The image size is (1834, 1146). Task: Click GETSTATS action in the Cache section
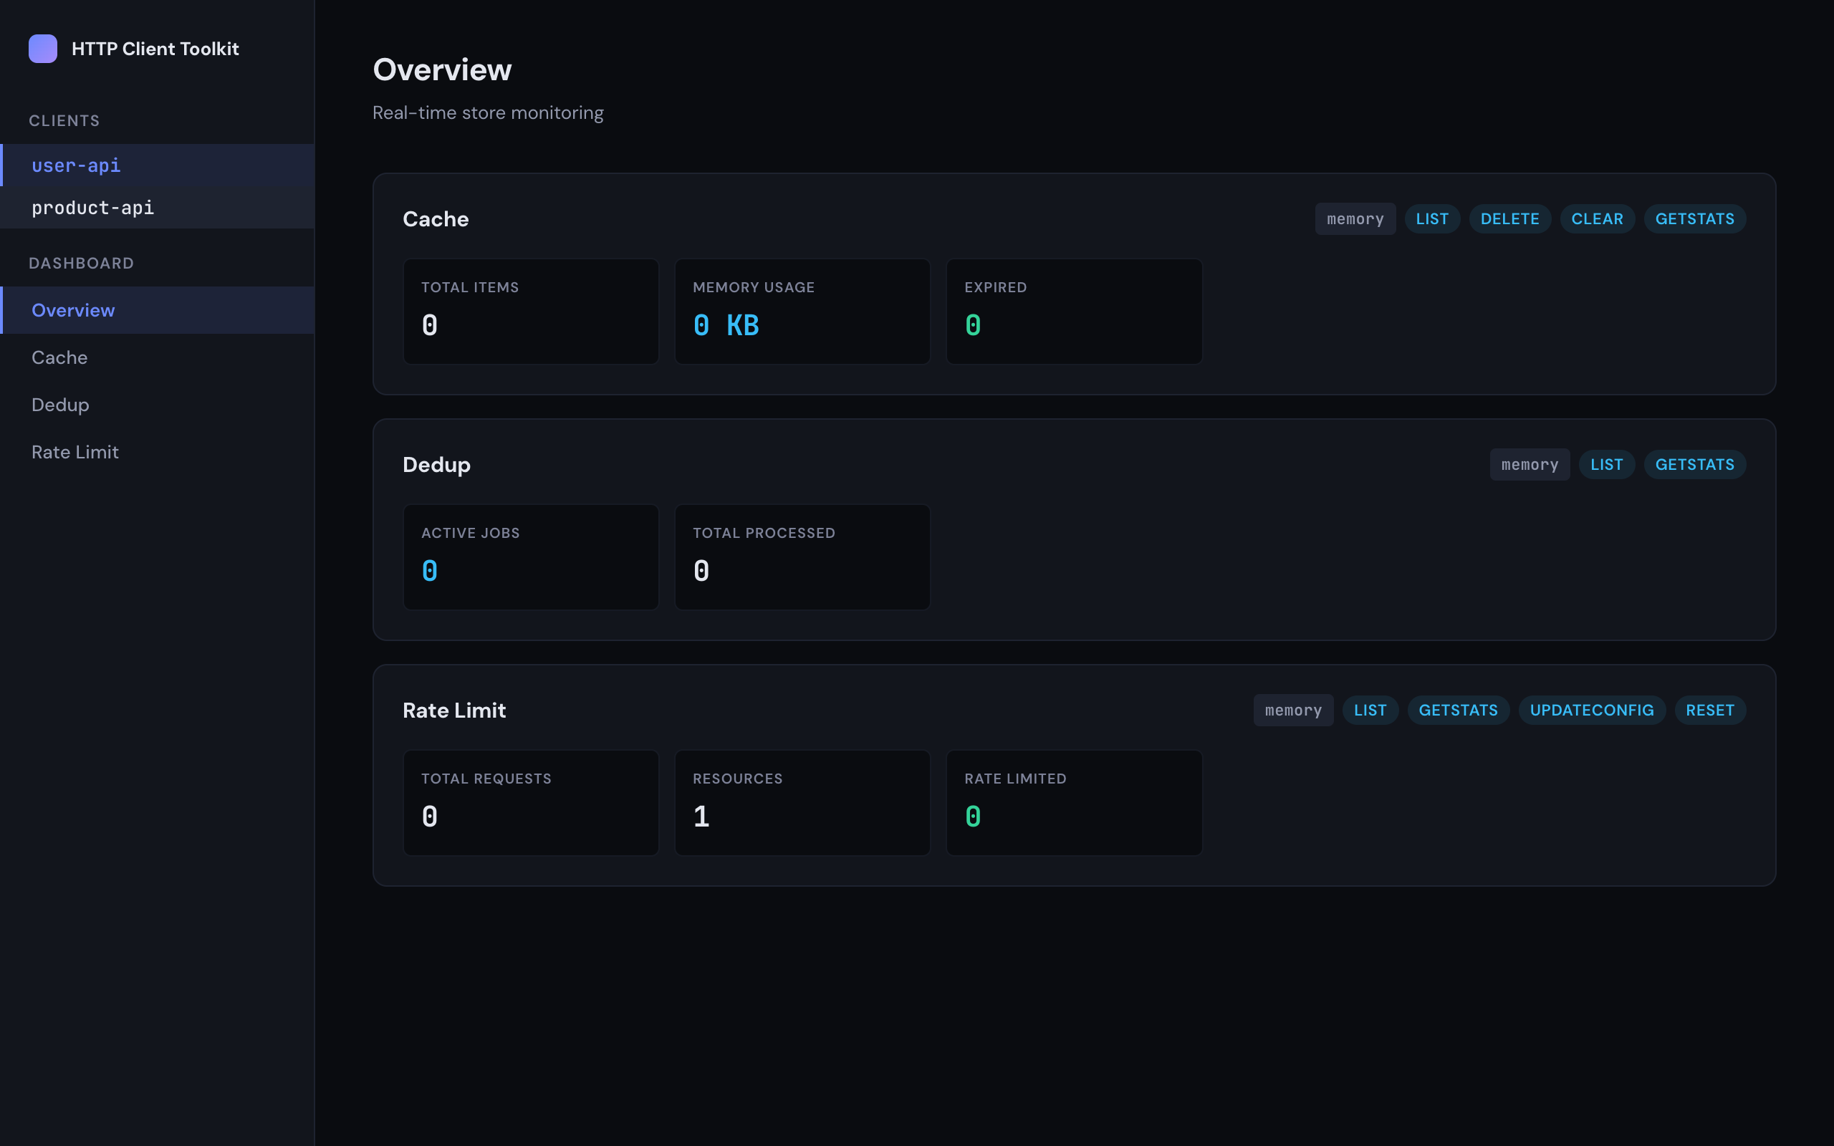[x=1694, y=218]
